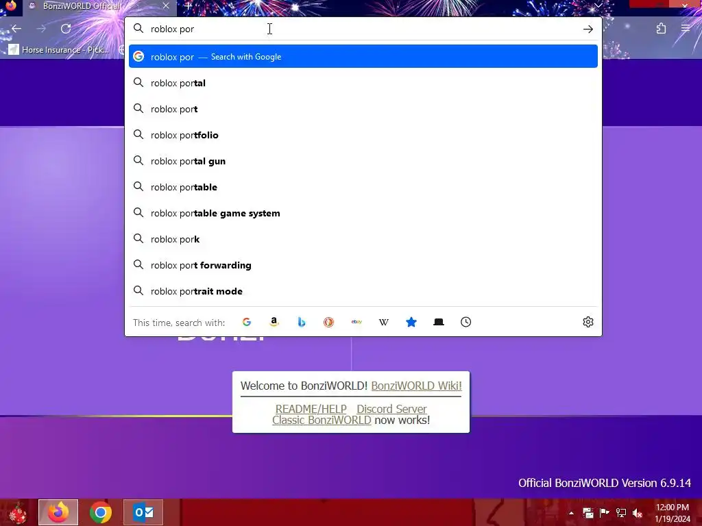Image resolution: width=702 pixels, height=526 pixels.
Task: Choose suggestion 'roblox portal'
Action: pyautogui.click(x=363, y=83)
